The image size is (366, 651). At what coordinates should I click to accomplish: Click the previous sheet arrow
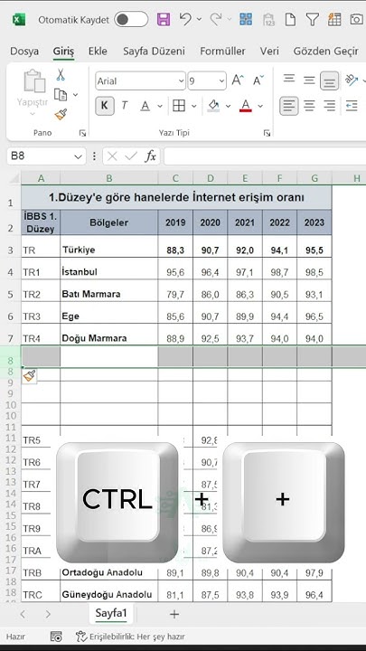point(23,614)
